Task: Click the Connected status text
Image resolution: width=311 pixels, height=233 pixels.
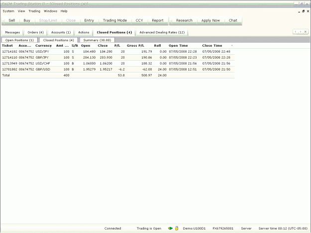Action: pyautogui.click(x=112, y=228)
